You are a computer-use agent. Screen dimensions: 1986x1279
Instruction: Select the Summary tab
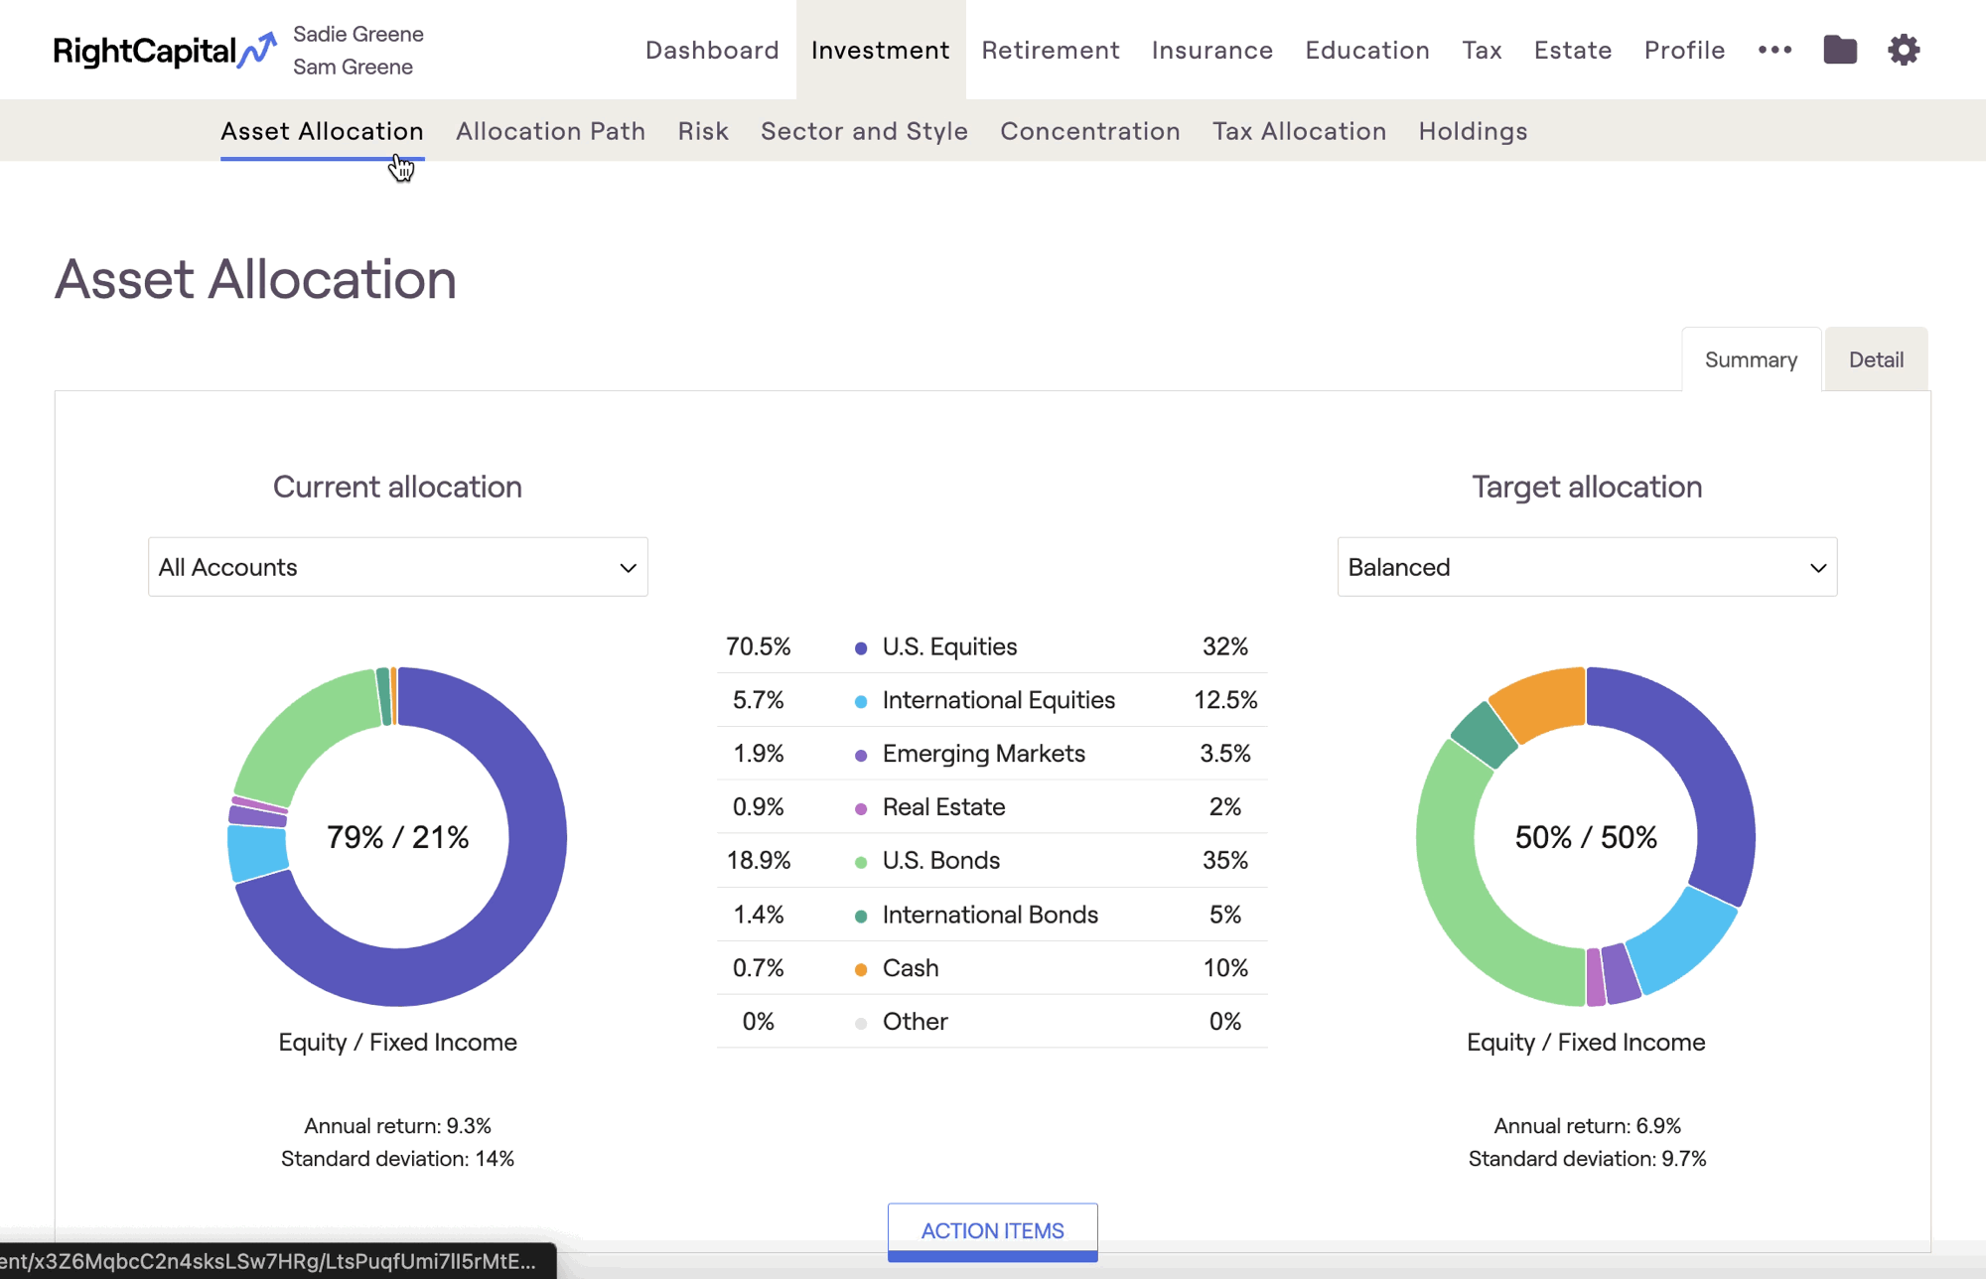point(1750,359)
